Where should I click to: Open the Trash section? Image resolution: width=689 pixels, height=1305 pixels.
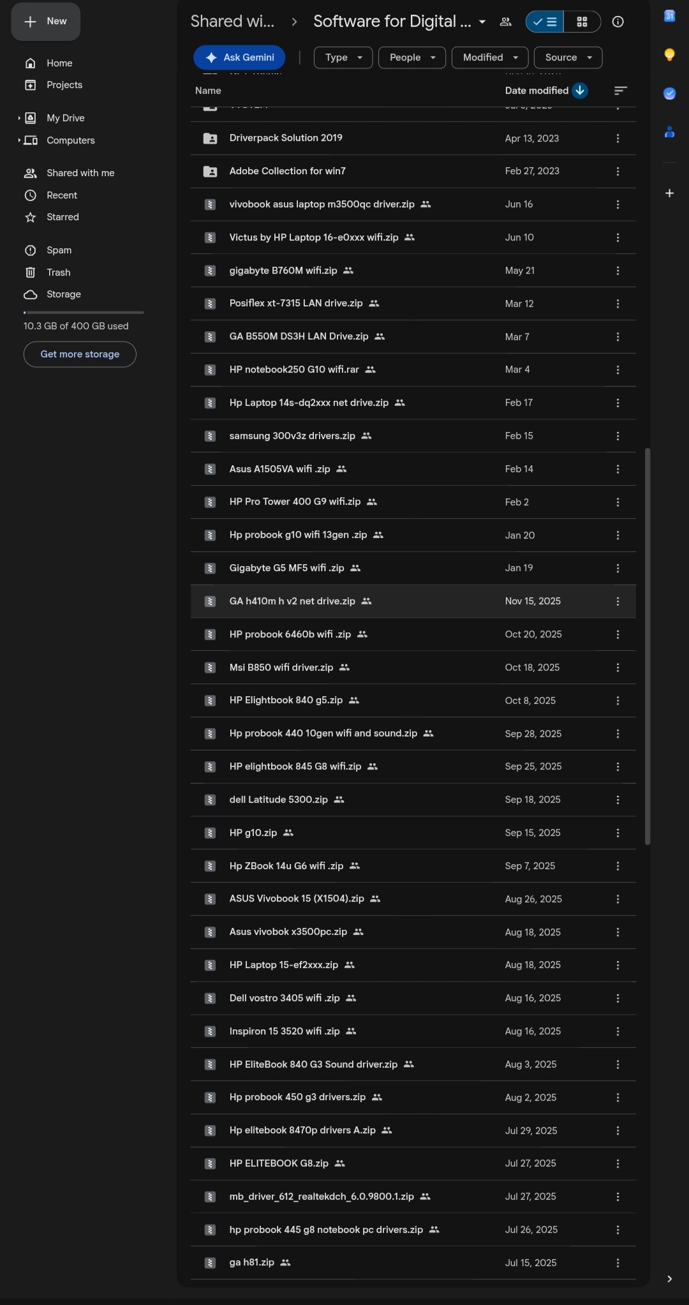point(59,272)
